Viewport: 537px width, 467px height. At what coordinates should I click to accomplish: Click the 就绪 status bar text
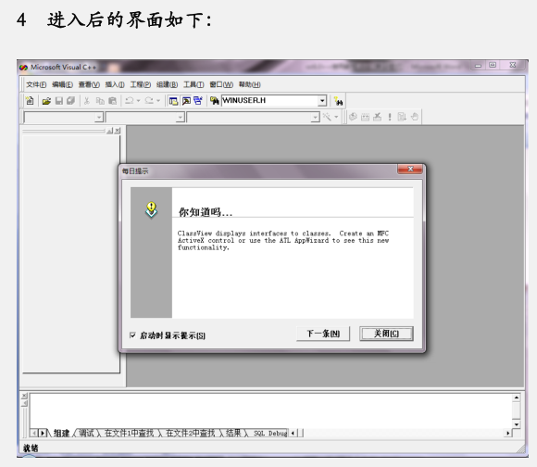pyautogui.click(x=31, y=448)
